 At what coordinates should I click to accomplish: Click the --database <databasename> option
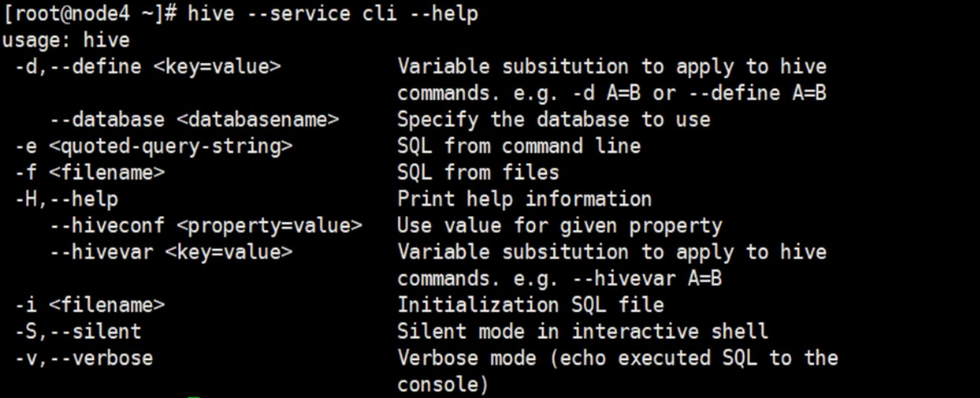(x=194, y=120)
